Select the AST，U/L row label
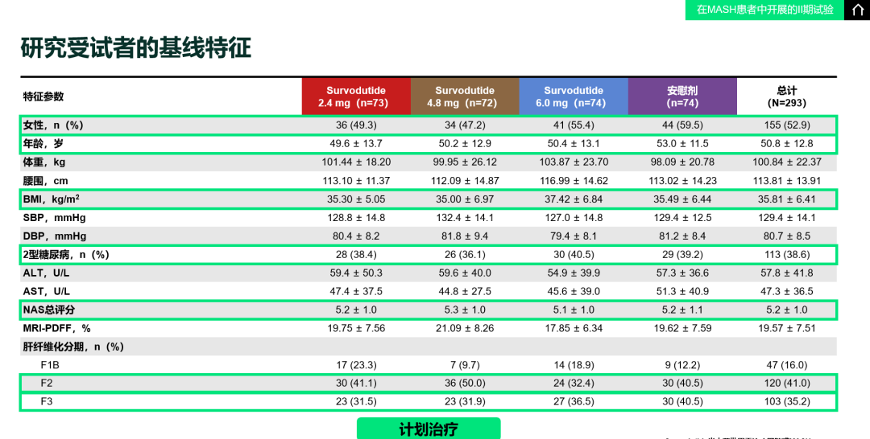Viewport: 870px width, 439px height. (x=47, y=291)
